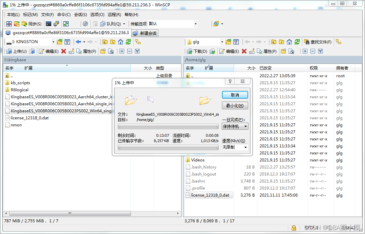
Task: Open the 远程(R) menu
Action: [114, 15]
